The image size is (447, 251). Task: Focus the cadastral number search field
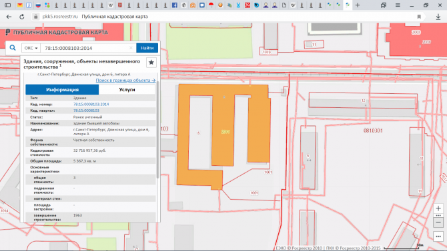tap(85, 48)
